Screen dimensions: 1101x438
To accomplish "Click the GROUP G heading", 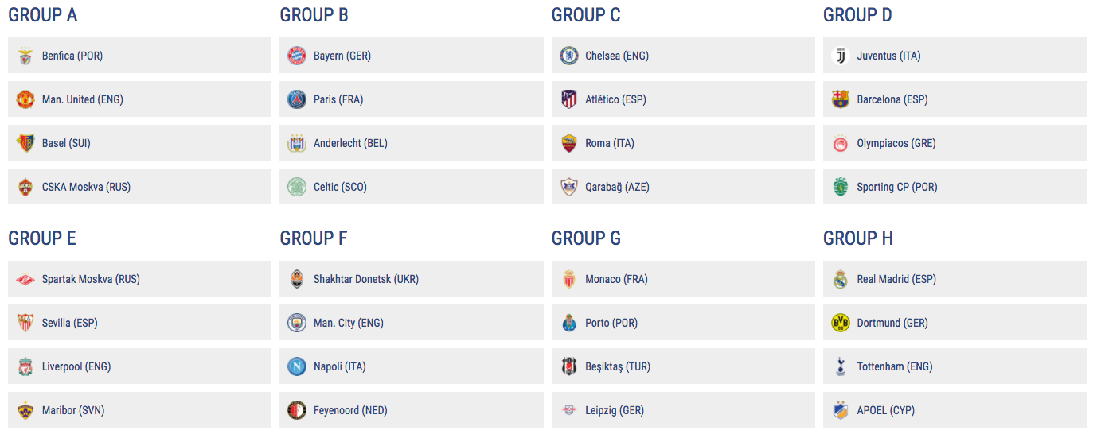I will [x=586, y=238].
